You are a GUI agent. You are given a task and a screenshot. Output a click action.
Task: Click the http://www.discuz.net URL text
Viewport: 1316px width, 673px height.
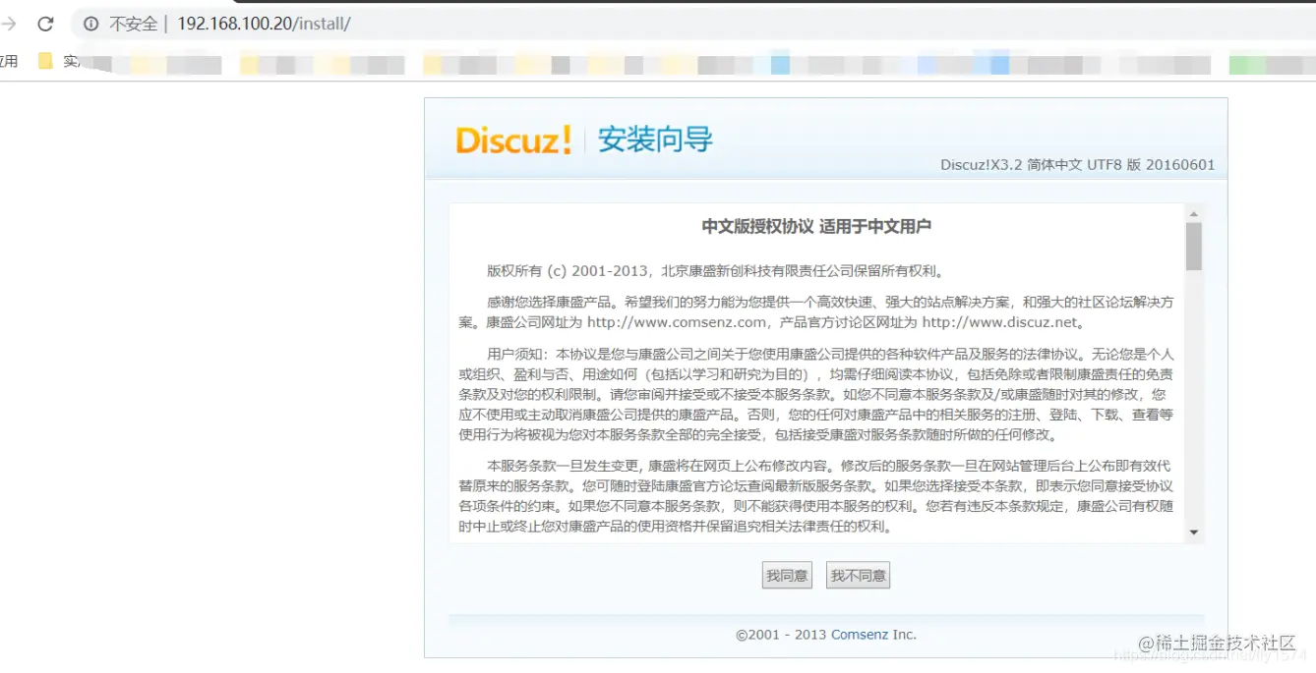pyautogui.click(x=1000, y=322)
